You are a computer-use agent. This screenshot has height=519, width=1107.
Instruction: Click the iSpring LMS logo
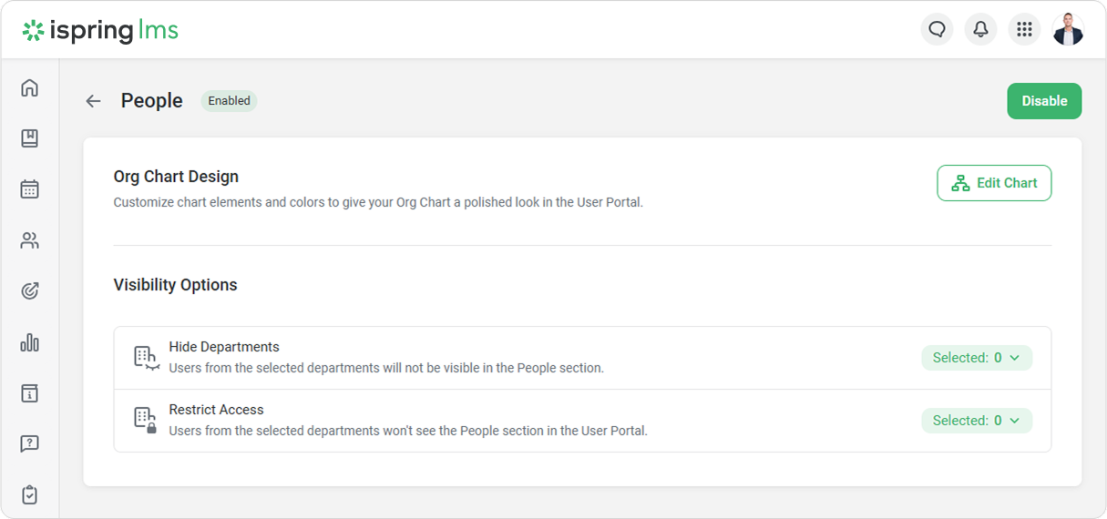[100, 31]
